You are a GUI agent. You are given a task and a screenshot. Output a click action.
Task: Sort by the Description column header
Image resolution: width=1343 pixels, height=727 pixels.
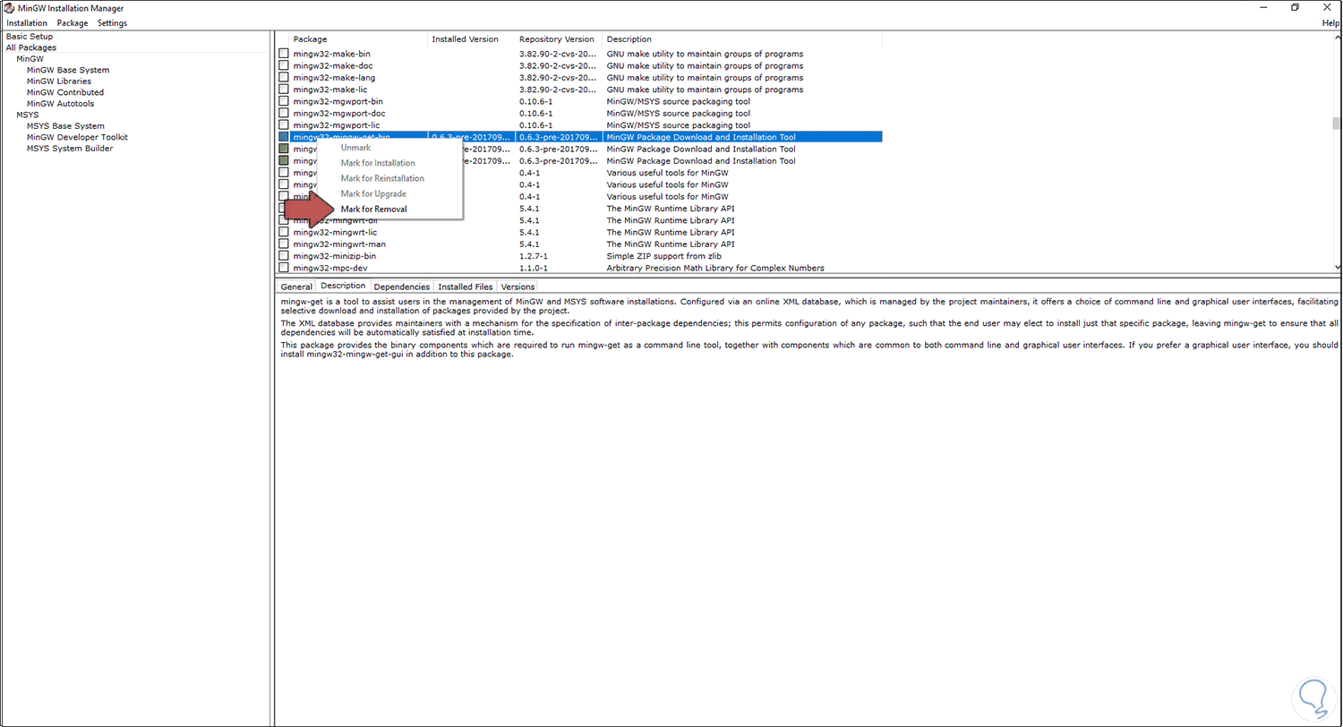(743, 39)
